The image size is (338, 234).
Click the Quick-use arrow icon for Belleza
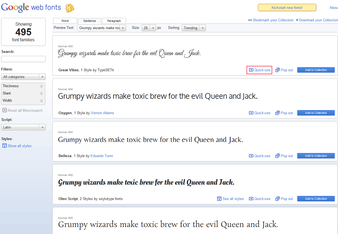point(251,156)
